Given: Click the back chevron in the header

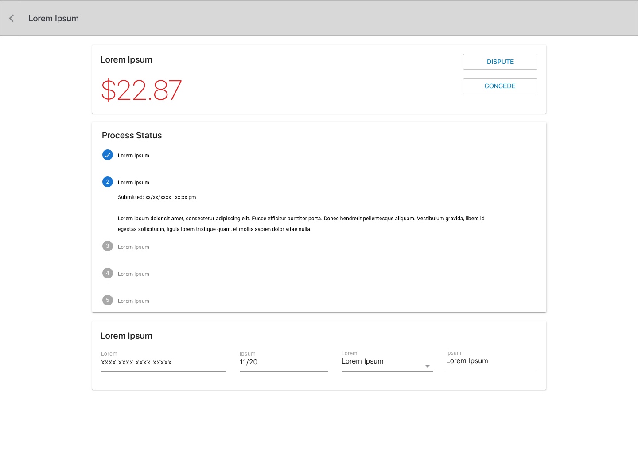Looking at the screenshot, I should 11,18.
